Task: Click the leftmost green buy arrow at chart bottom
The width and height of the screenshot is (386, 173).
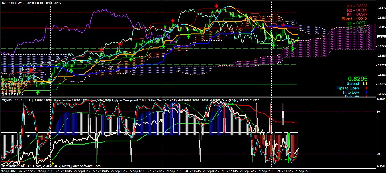Action: tap(38, 92)
